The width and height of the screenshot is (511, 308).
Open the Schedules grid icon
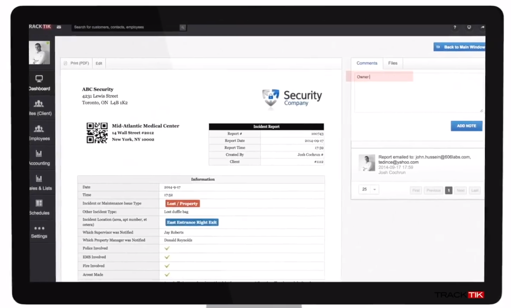click(x=39, y=203)
